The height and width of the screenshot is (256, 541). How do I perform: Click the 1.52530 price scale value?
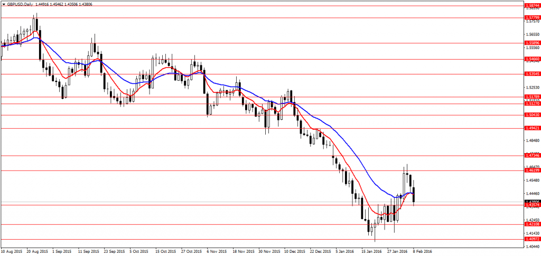tap(533, 88)
